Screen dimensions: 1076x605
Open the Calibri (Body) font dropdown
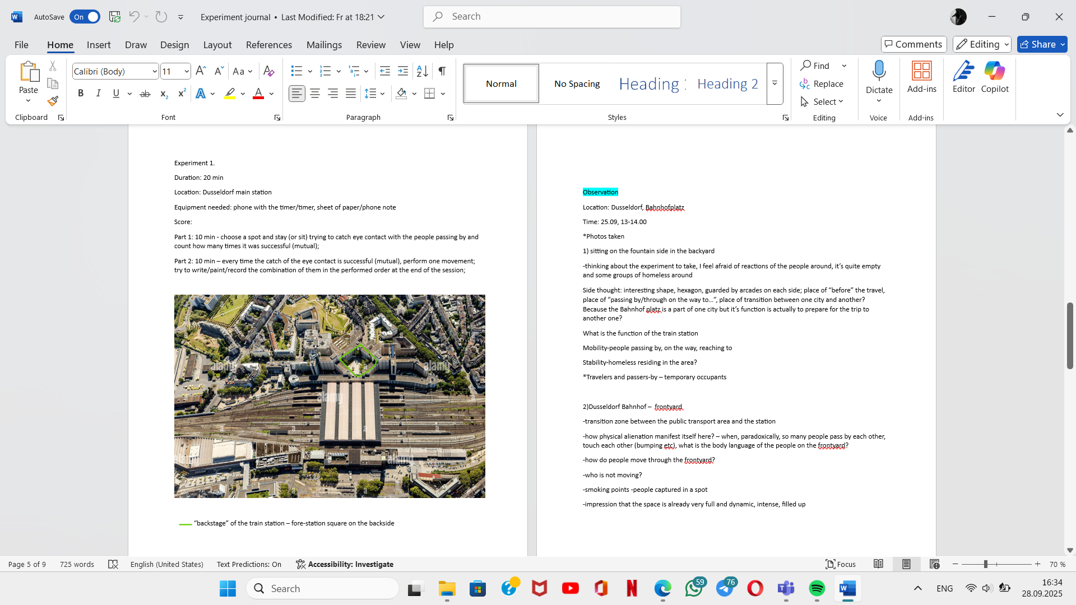tap(155, 71)
